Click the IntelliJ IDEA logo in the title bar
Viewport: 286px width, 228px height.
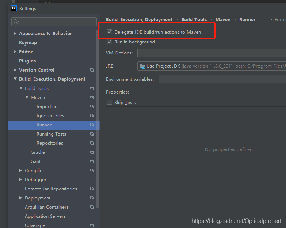click(x=14, y=8)
